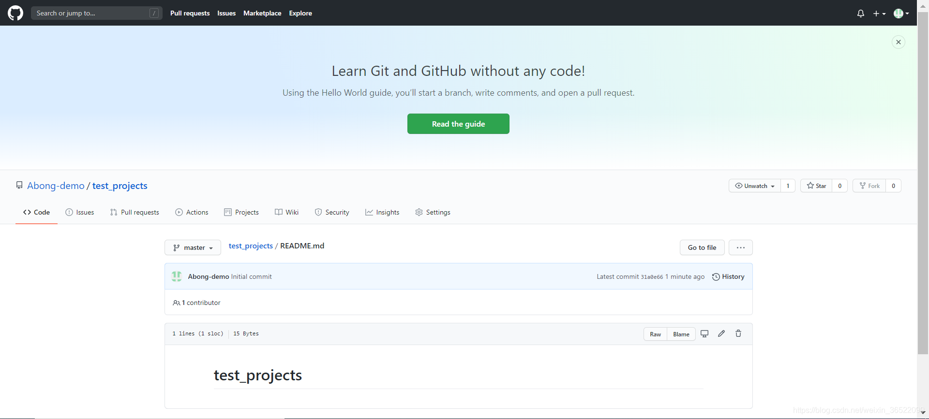Click the README.md file name text
This screenshot has height=419, width=929.
coord(302,246)
